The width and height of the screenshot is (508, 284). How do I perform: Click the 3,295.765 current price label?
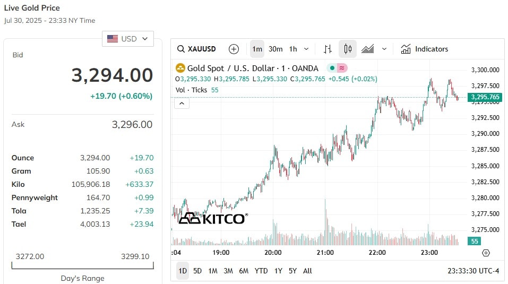click(485, 97)
